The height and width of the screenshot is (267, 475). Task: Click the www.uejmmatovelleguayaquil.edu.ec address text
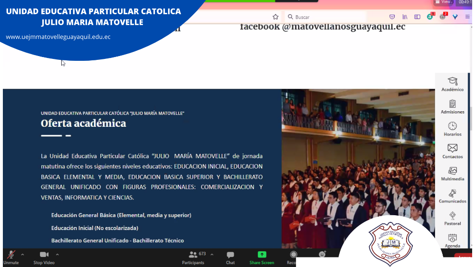pyautogui.click(x=58, y=37)
